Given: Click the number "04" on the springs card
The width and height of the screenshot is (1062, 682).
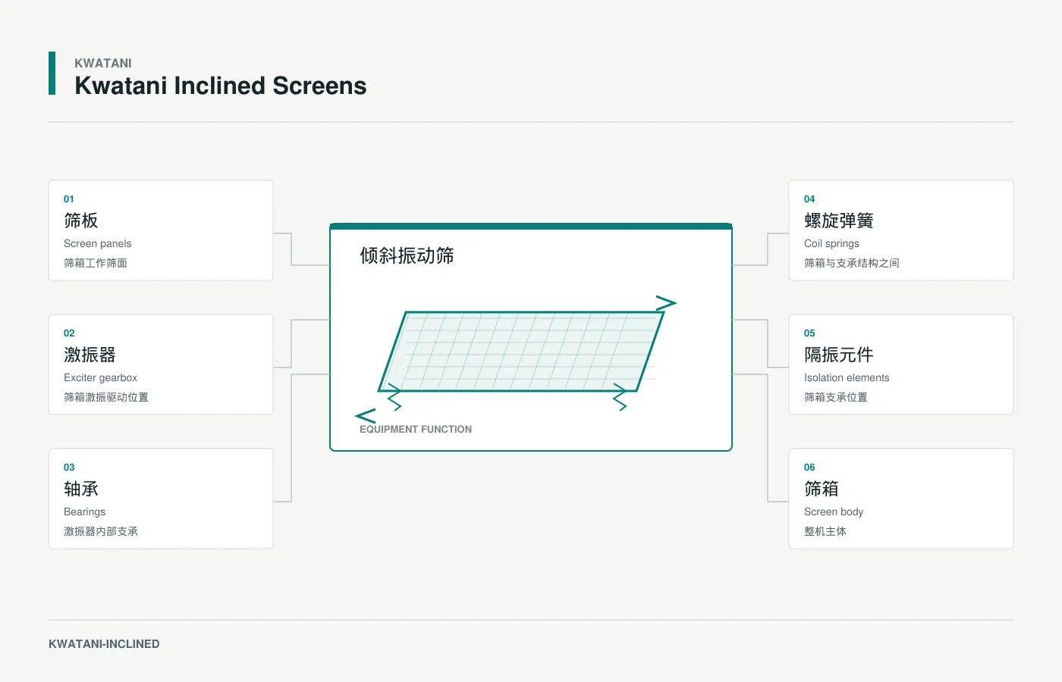Looking at the screenshot, I should click(809, 199).
